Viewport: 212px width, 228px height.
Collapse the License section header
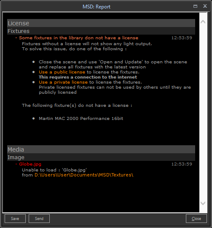[x=101, y=23]
